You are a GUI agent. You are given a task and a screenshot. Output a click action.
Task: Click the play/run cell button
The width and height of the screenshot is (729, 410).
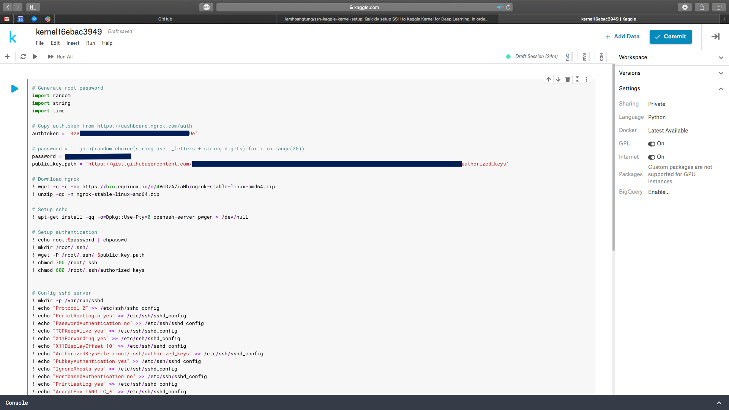pos(14,88)
